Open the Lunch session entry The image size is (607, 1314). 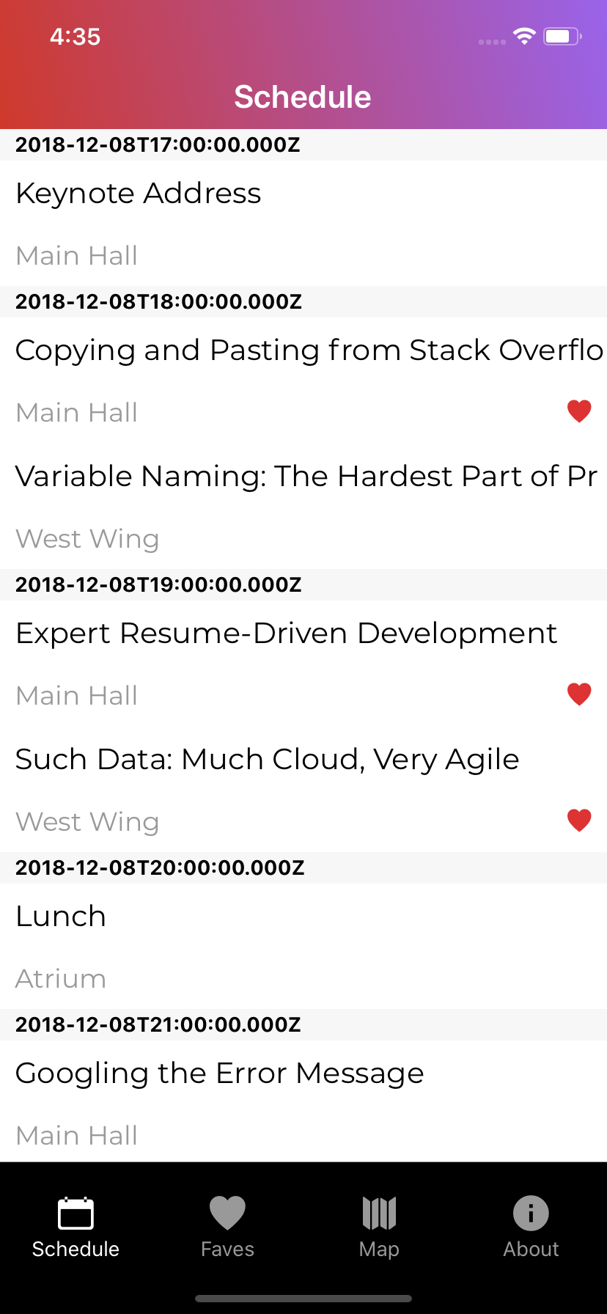click(303, 946)
